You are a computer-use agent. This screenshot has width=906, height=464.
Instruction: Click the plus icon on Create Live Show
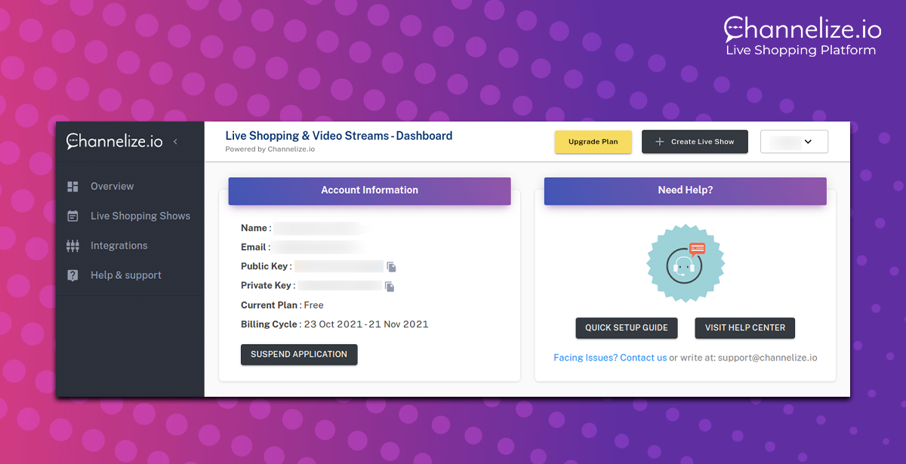(x=660, y=142)
